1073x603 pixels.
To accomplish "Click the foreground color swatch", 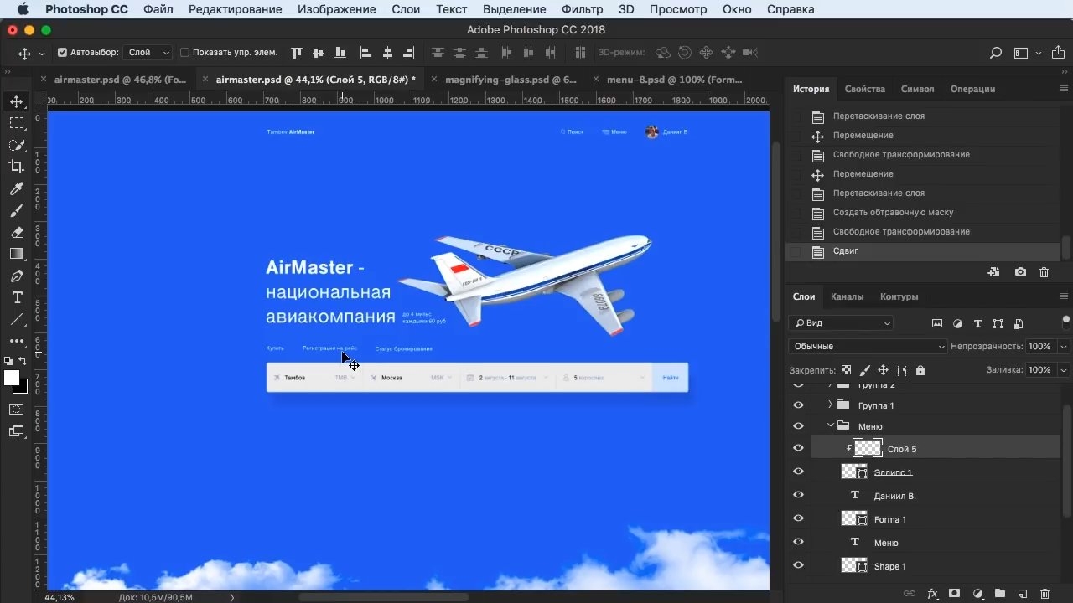I will tap(12, 378).
